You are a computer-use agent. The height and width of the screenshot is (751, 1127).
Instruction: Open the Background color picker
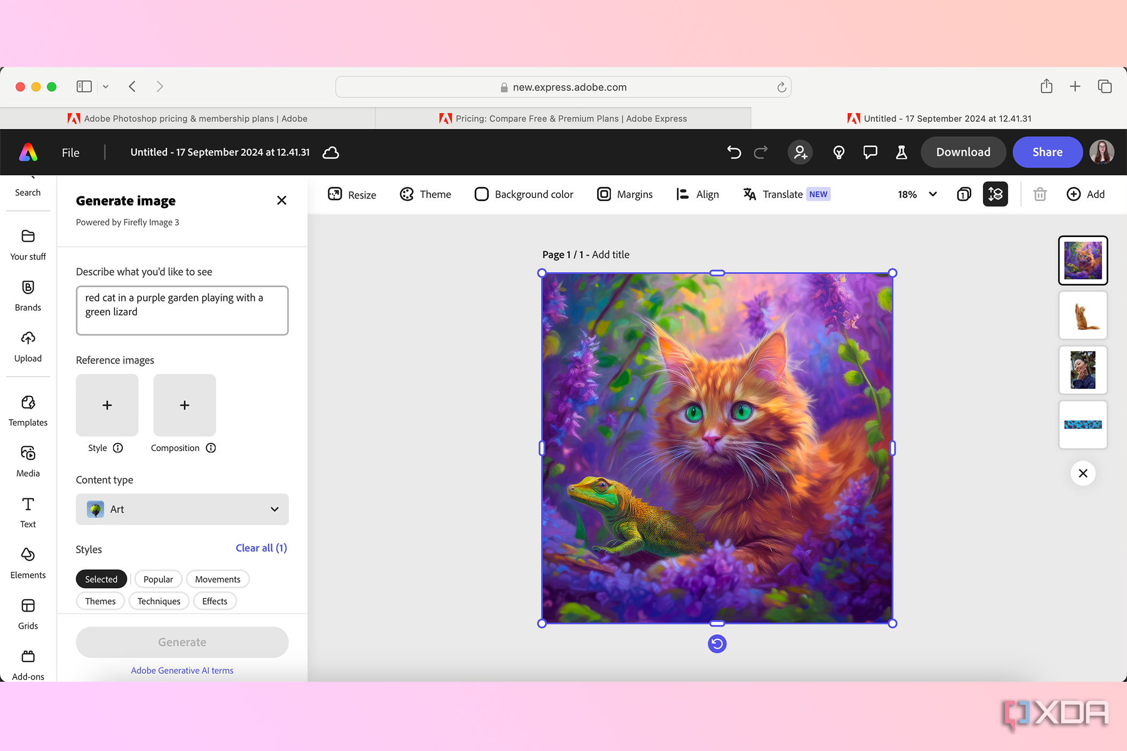(524, 194)
